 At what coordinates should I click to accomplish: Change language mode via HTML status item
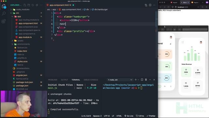[x=119, y=116]
